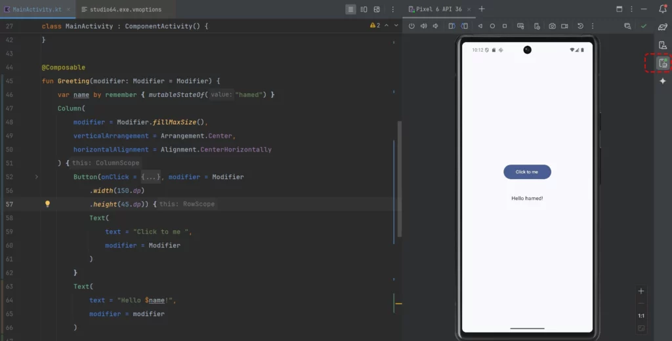
Task: Take an emulator screenshot with camera icon
Action: tap(553, 26)
